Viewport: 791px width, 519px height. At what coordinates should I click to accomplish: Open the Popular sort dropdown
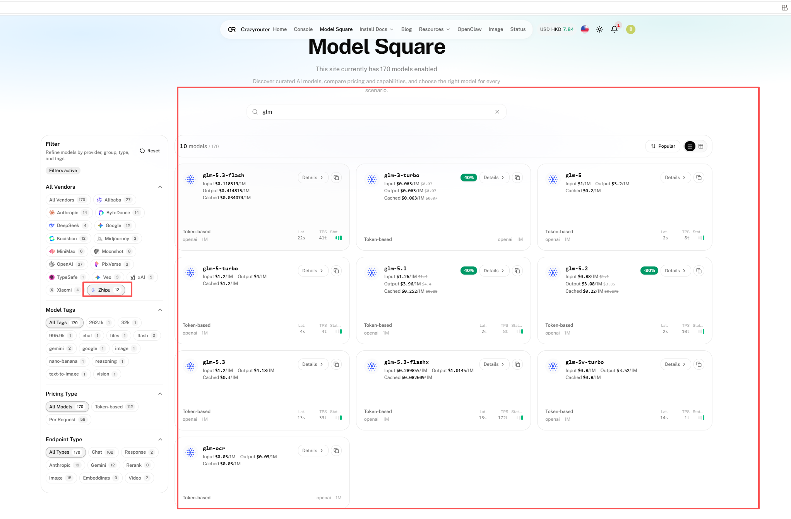[x=663, y=146]
